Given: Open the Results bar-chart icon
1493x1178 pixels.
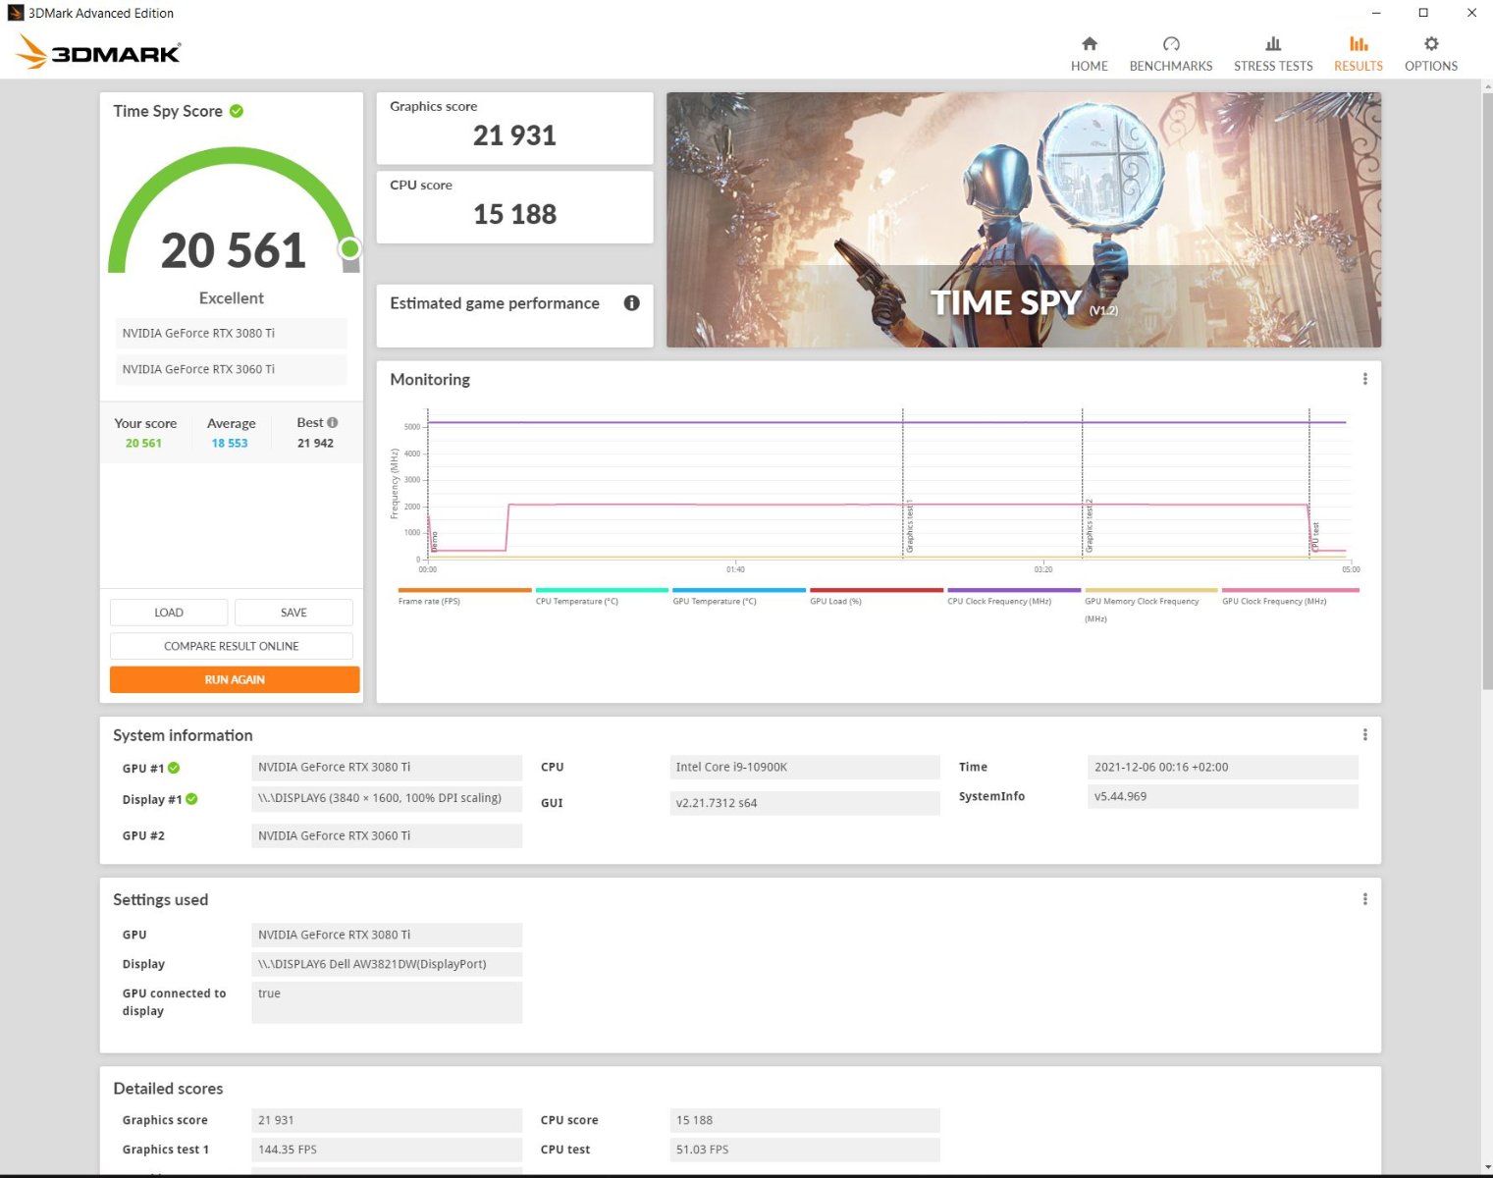Looking at the screenshot, I should pos(1358,43).
